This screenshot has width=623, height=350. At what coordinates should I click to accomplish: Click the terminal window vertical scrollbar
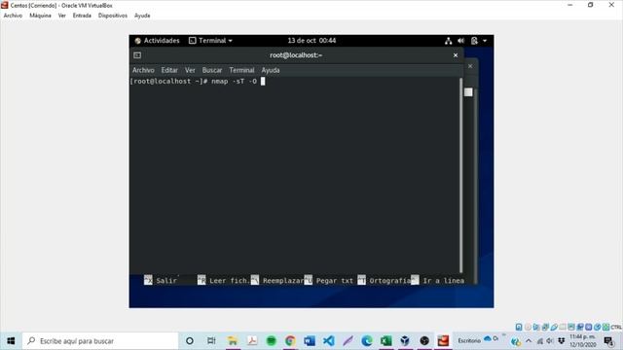(460, 175)
